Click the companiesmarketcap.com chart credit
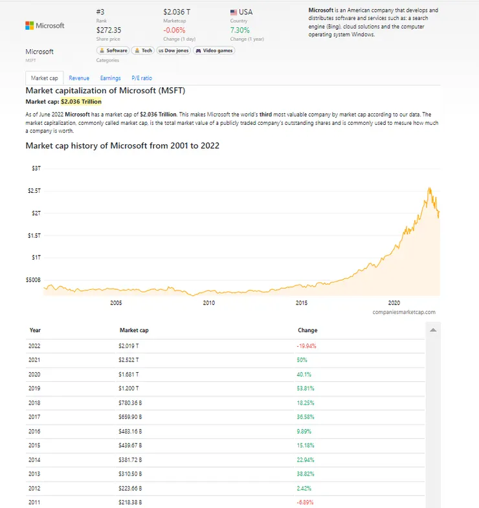 (404, 312)
